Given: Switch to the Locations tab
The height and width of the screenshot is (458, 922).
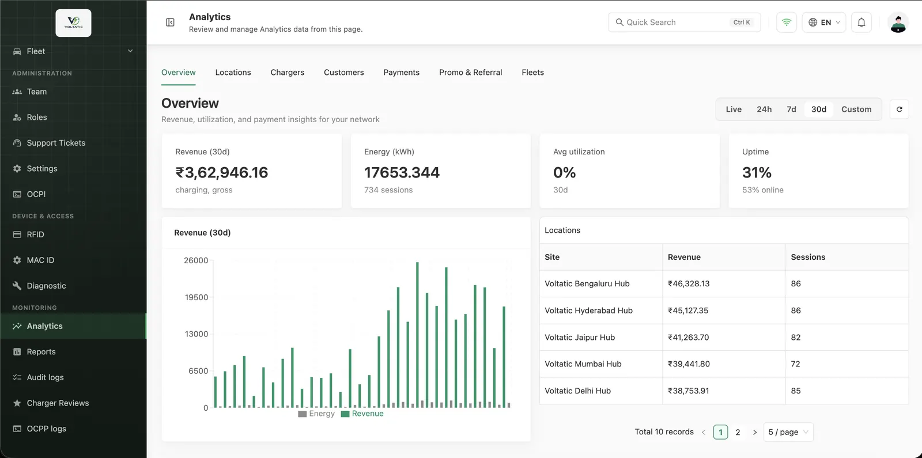Looking at the screenshot, I should coord(233,73).
